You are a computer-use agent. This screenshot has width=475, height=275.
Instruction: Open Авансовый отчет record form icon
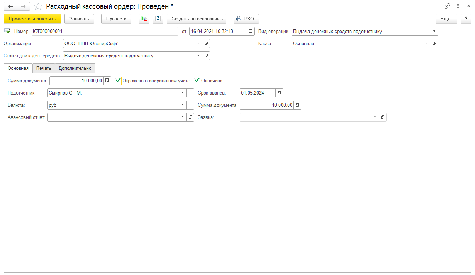190,117
